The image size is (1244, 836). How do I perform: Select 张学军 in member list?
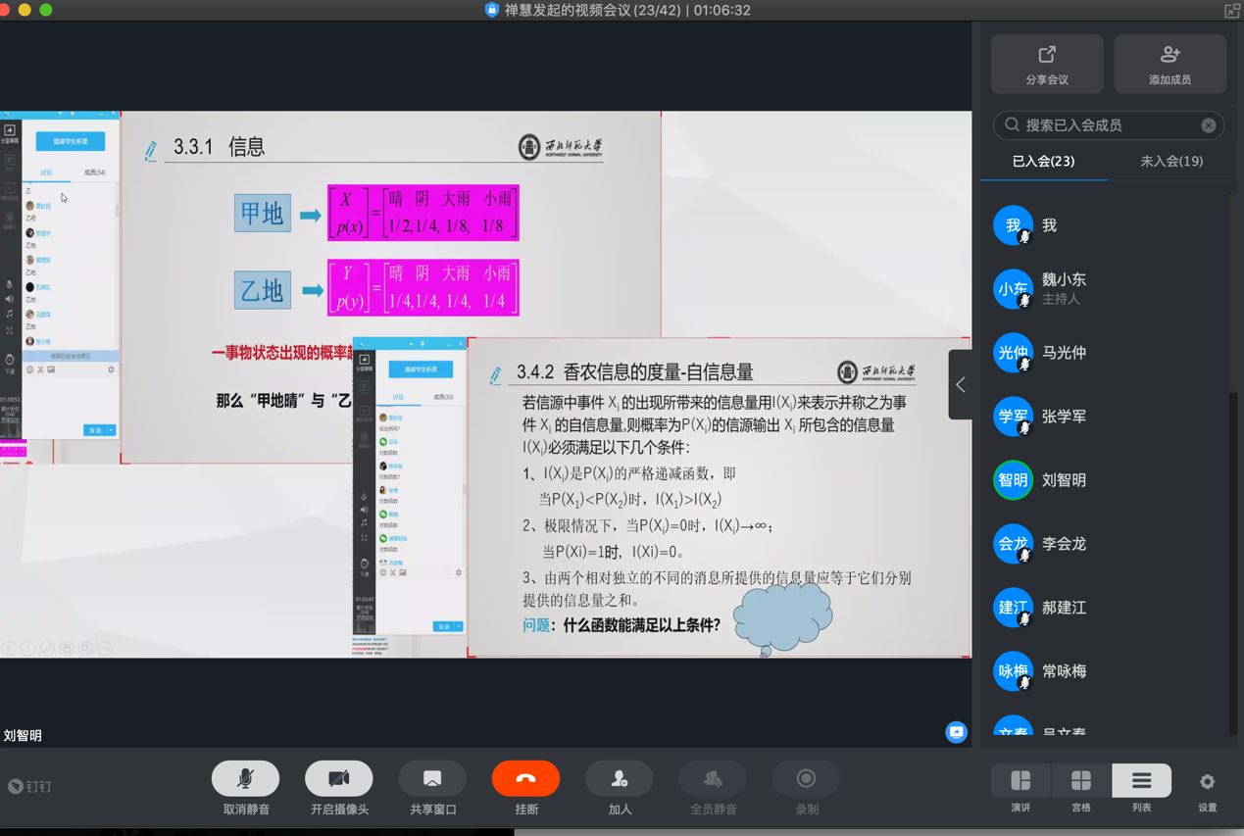coord(1104,417)
